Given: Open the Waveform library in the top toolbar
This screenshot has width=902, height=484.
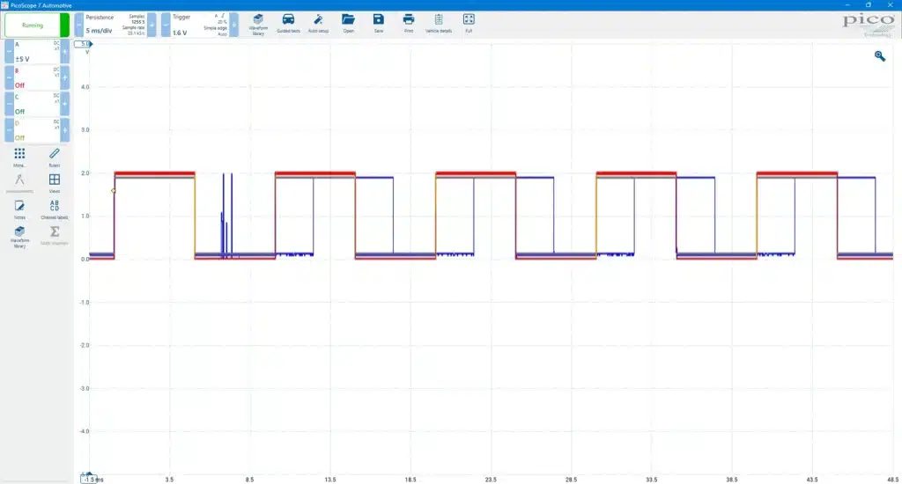Looking at the screenshot, I should [258, 24].
